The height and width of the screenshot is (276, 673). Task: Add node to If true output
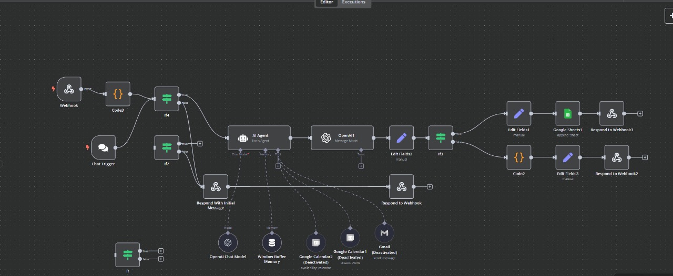click(161, 251)
